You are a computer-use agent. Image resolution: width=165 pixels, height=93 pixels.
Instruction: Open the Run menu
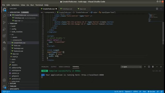pos(32,5)
